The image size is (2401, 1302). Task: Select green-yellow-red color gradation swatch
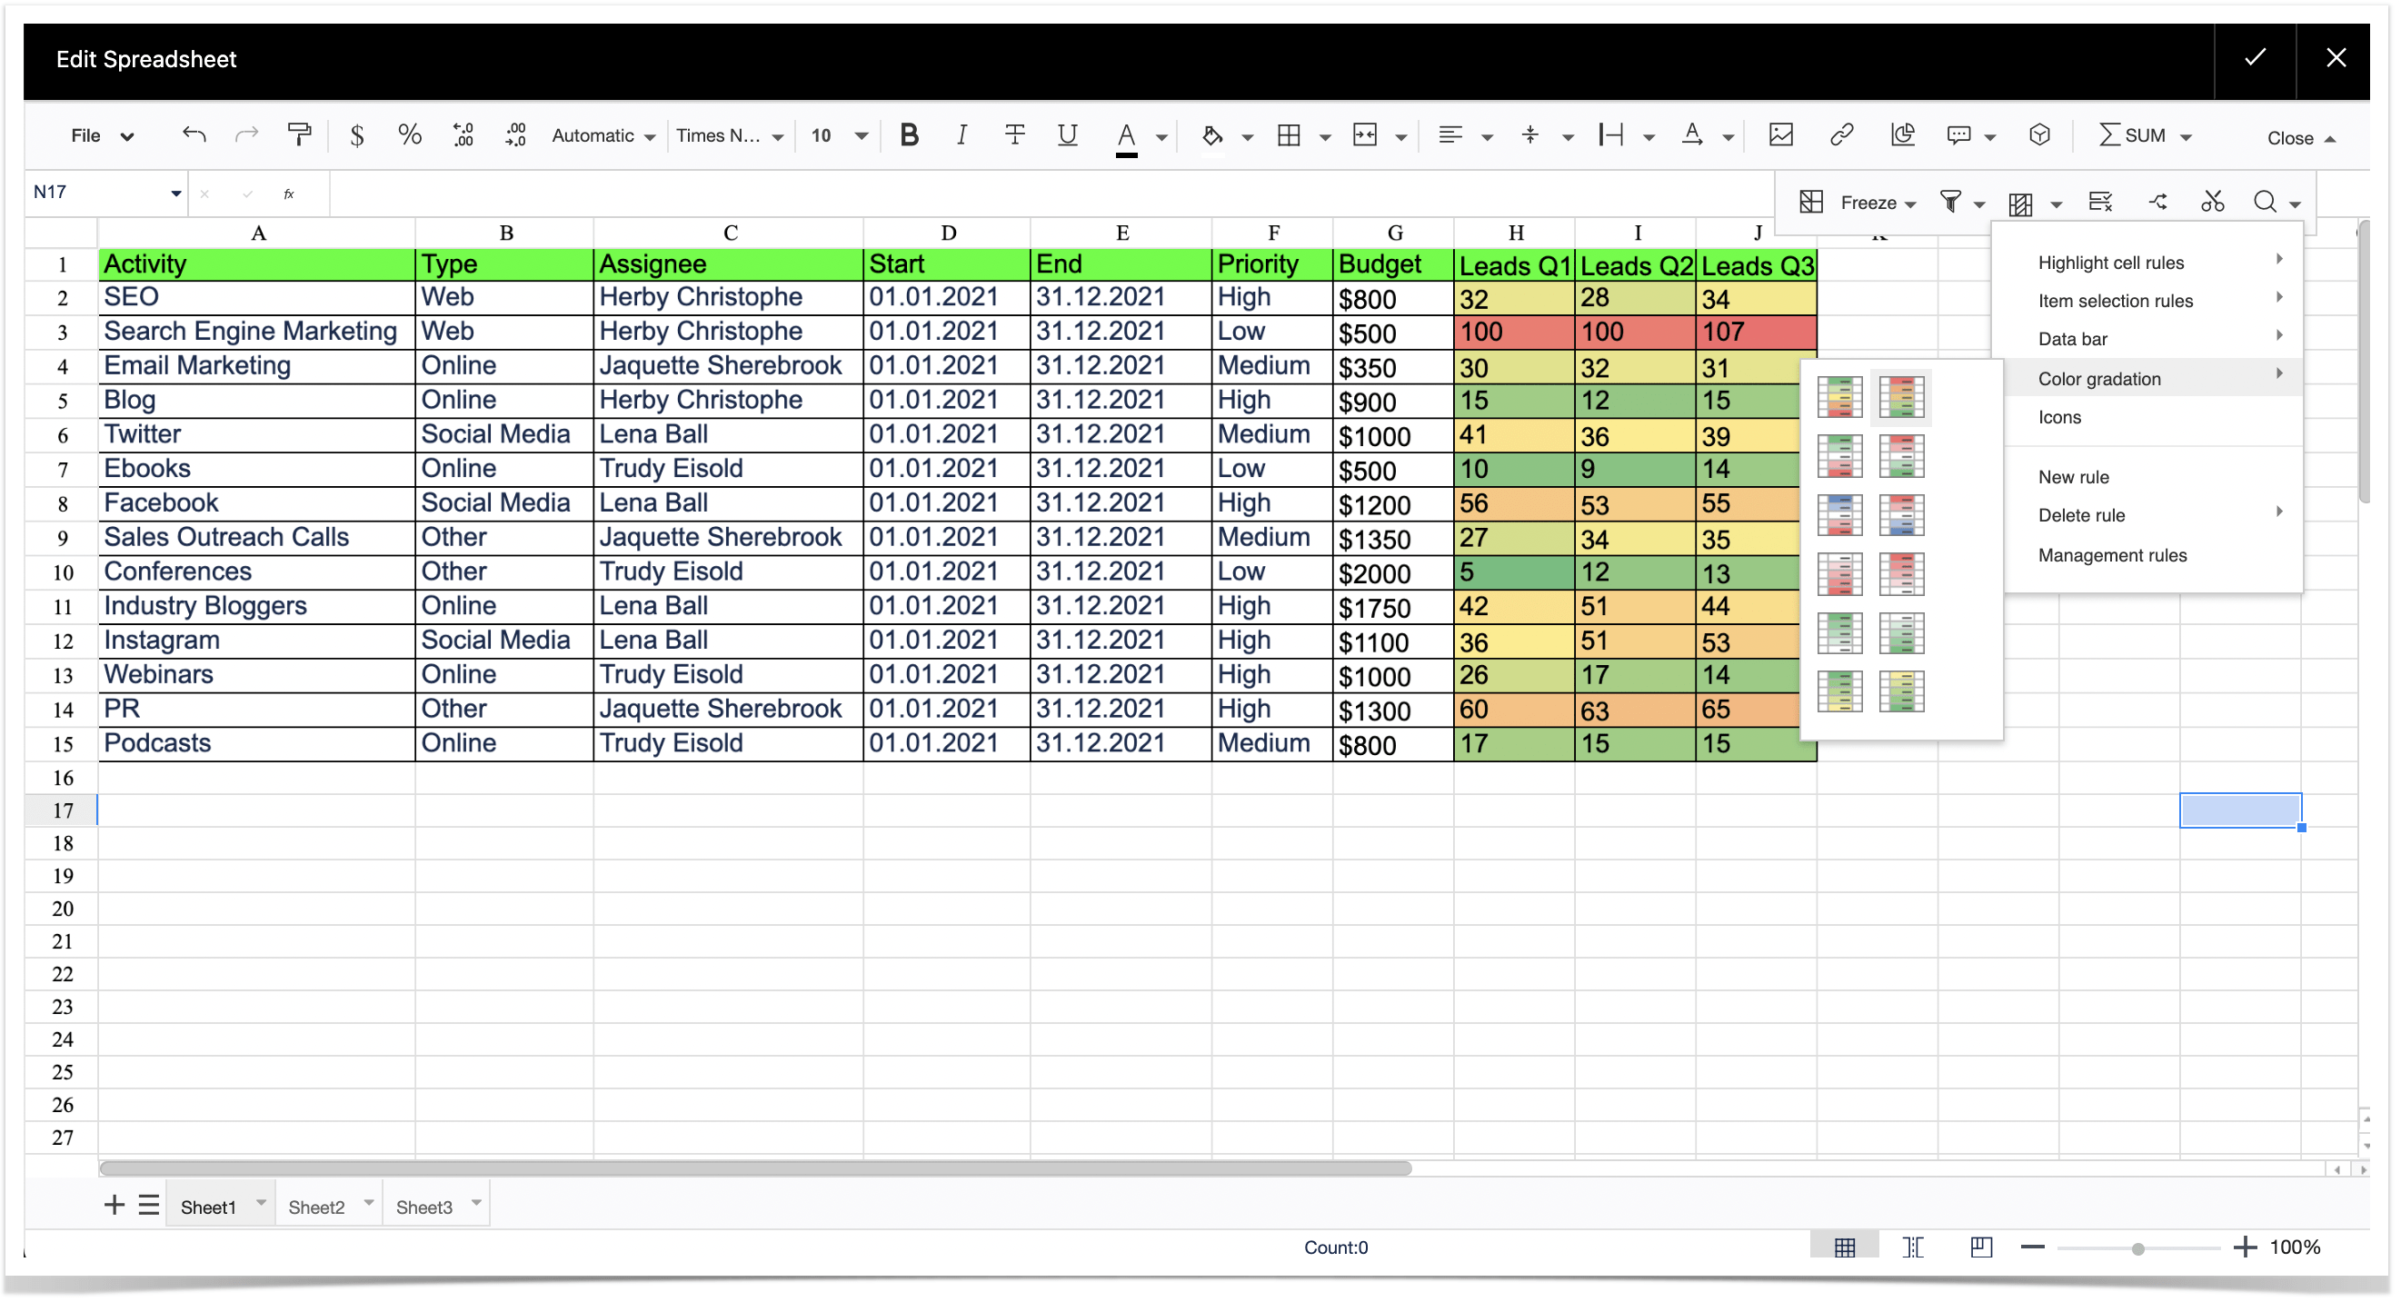(1839, 397)
